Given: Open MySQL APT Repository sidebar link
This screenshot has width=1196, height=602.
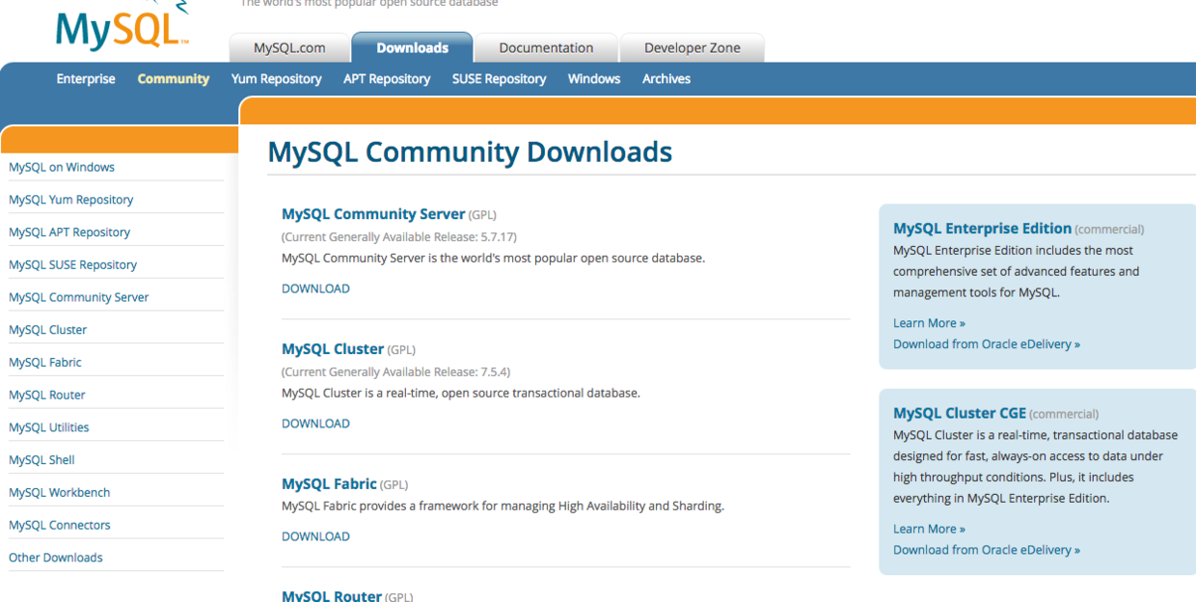Looking at the screenshot, I should click(69, 233).
